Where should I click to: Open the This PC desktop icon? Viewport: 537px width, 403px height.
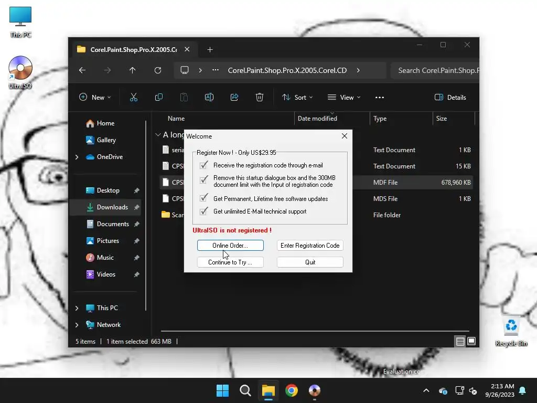coord(20,22)
